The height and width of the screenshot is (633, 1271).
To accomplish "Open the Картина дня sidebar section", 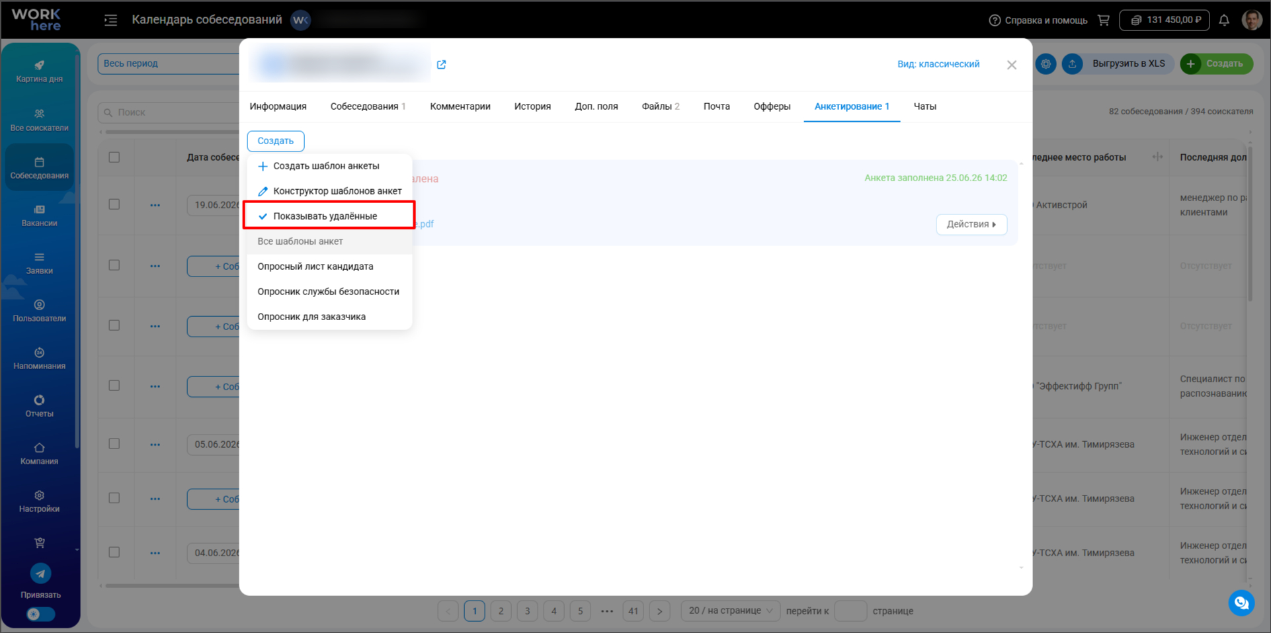I will pos(40,71).
